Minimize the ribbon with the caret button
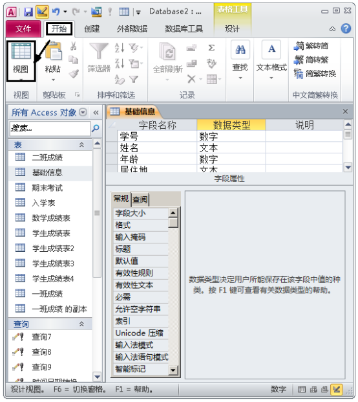The height and width of the screenshot is (402, 358). [x=332, y=28]
